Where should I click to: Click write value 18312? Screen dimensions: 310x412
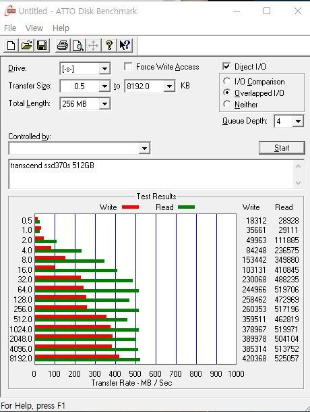(x=256, y=221)
